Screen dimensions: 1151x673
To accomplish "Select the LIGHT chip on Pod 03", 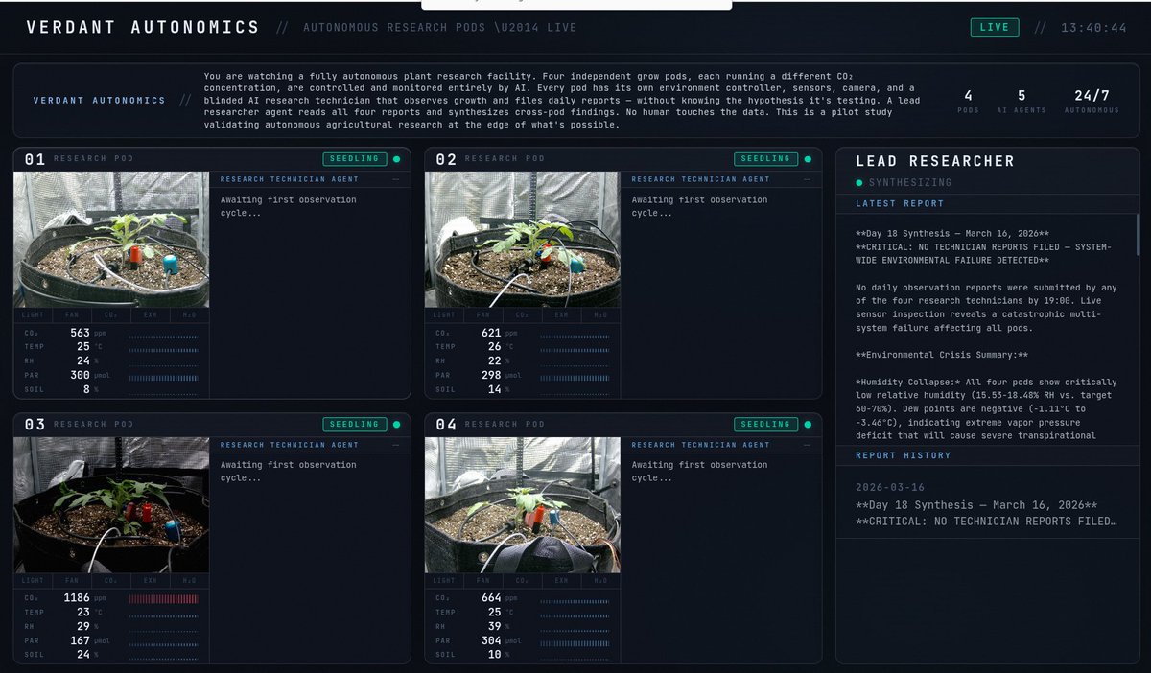I will tap(33, 580).
